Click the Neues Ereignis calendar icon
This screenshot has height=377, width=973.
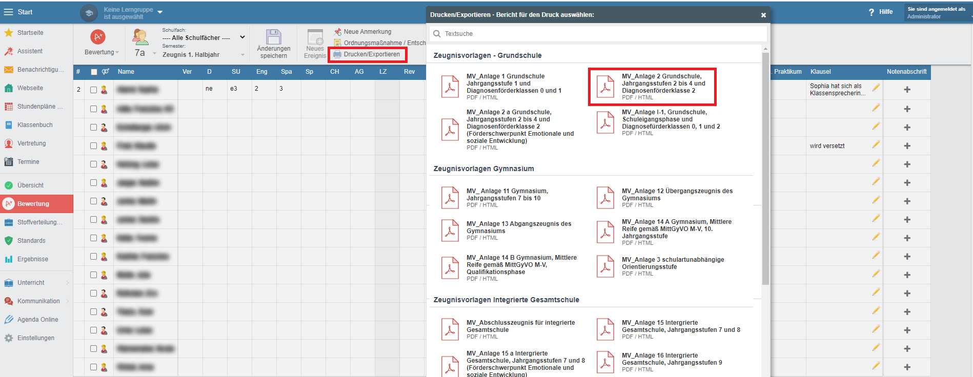(x=315, y=37)
